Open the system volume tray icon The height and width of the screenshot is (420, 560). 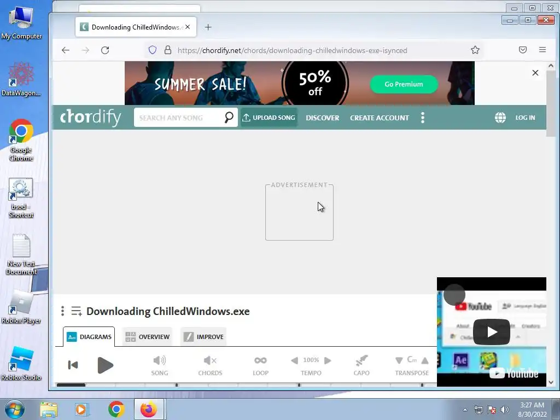click(x=505, y=410)
